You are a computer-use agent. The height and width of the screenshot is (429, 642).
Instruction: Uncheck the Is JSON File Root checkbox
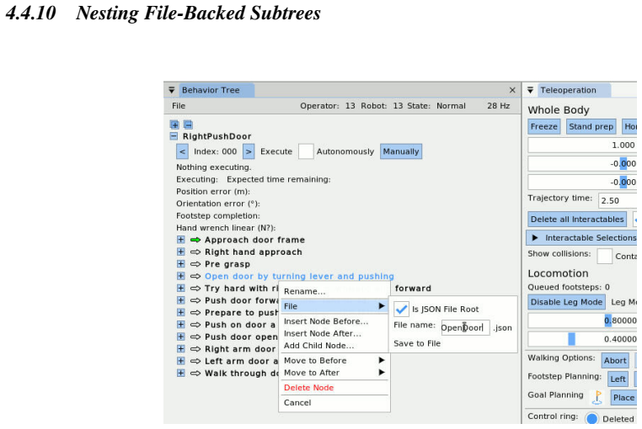(401, 310)
